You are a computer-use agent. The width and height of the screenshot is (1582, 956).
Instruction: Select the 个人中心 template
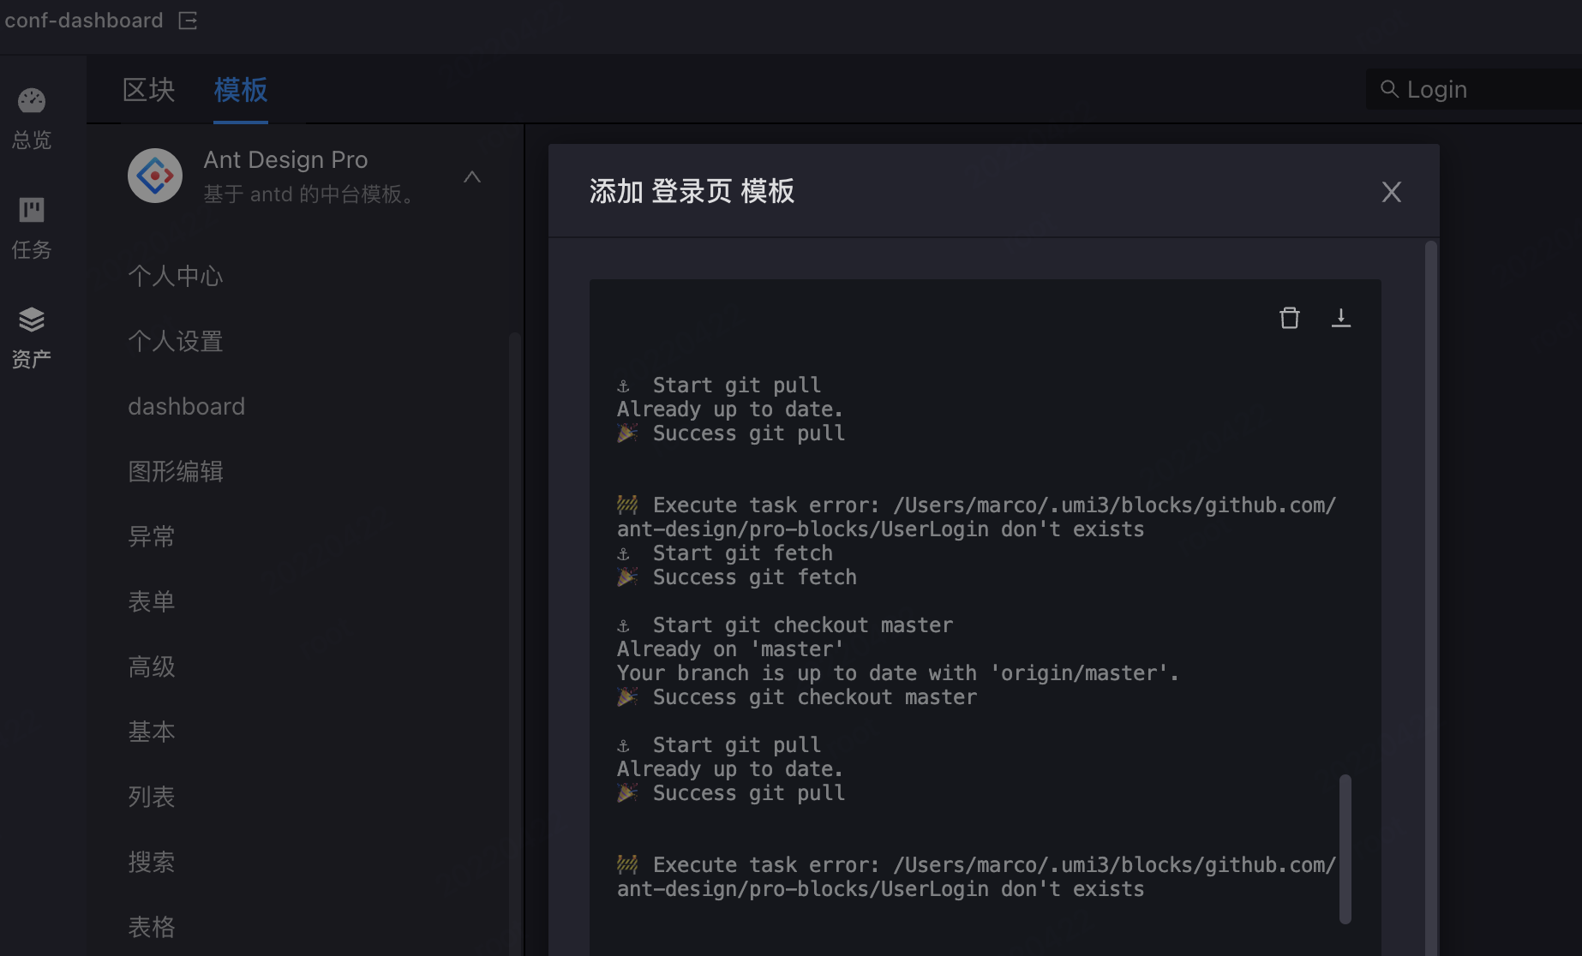tap(176, 276)
